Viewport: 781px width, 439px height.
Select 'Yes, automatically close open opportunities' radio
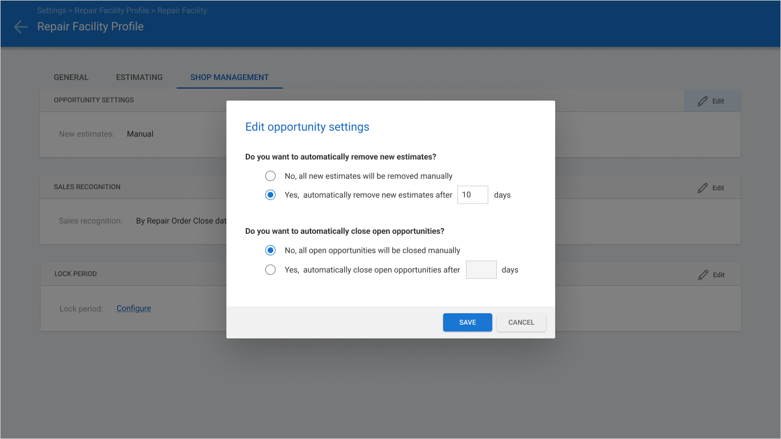(x=270, y=270)
